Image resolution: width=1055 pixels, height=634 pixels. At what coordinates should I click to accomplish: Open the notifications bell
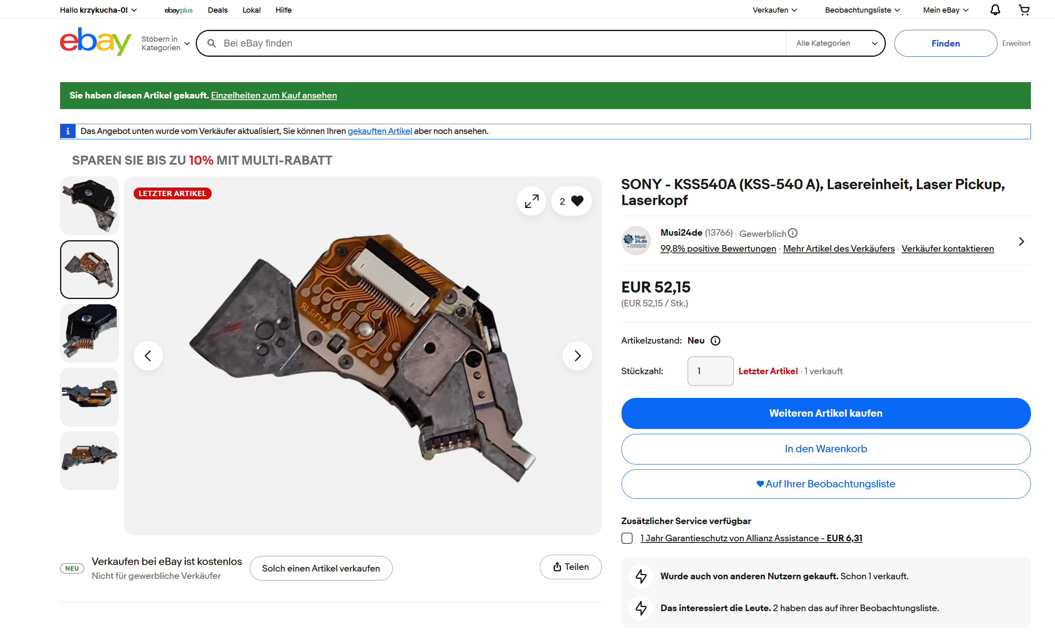pos(995,10)
